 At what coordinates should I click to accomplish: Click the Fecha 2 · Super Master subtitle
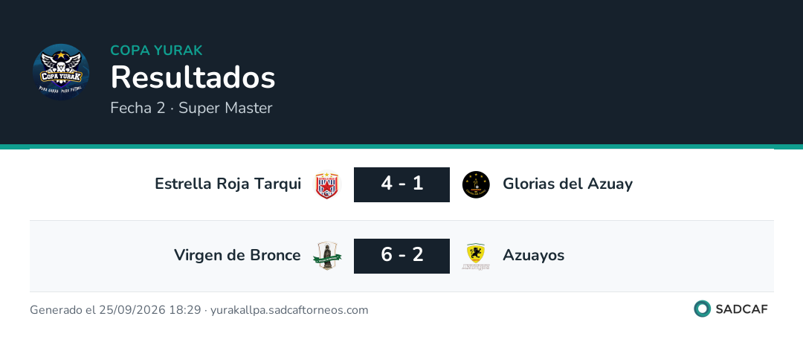coord(191,108)
